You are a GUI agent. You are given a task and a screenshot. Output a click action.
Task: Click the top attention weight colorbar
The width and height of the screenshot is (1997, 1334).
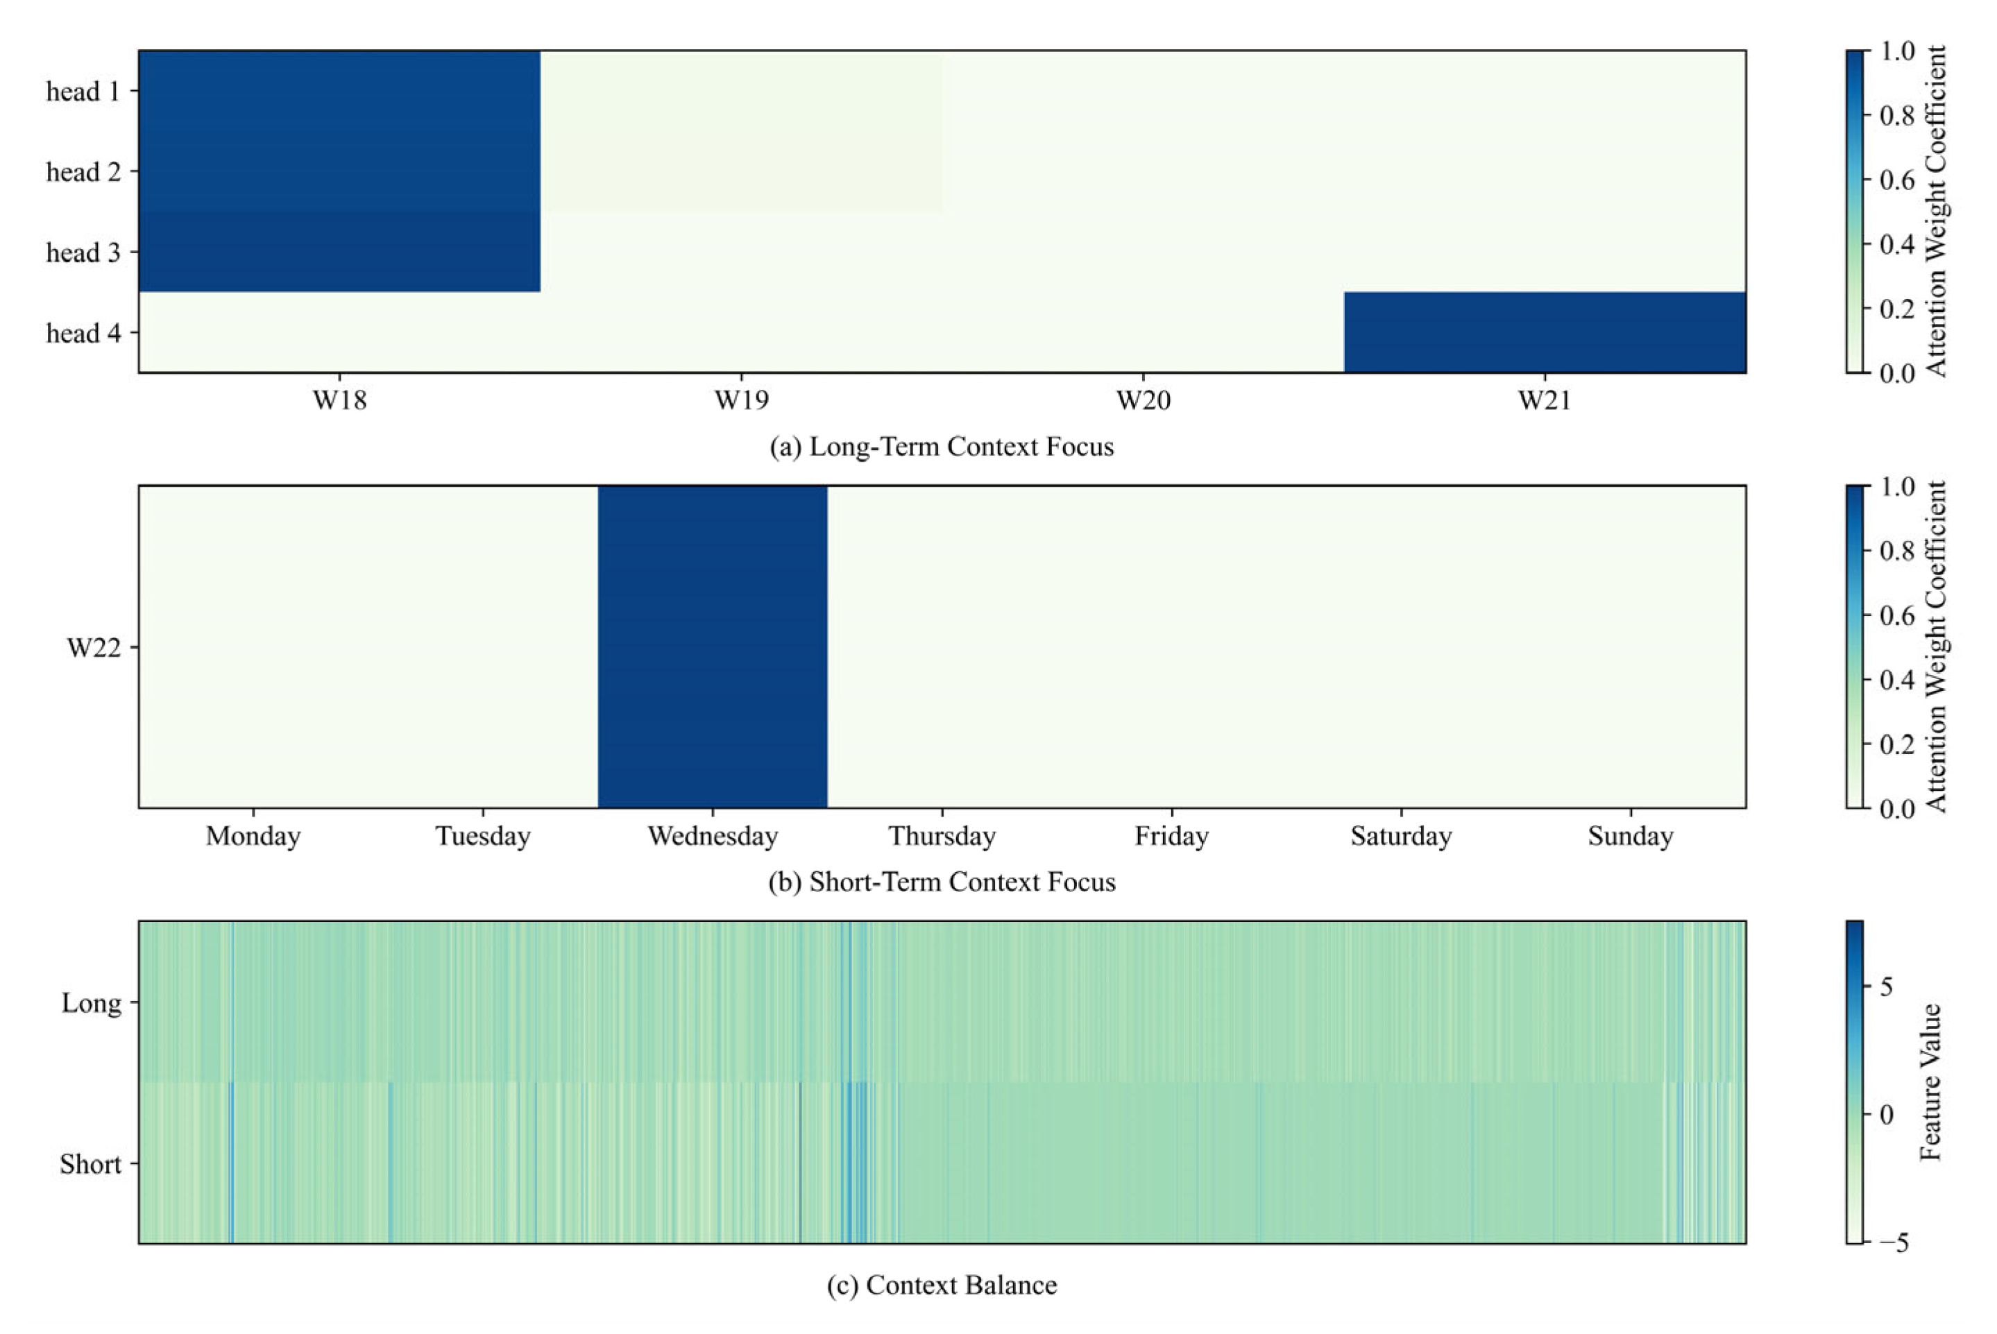coord(1854,211)
